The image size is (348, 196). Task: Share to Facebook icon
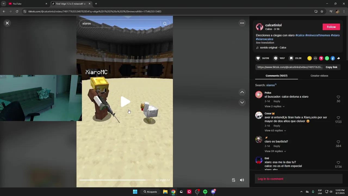(333, 58)
